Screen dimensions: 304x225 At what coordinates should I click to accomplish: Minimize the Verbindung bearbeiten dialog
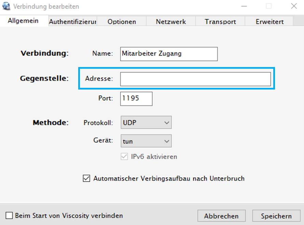pos(244,6)
